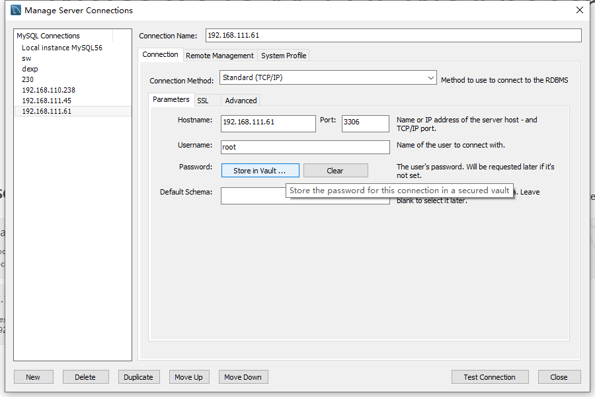The height and width of the screenshot is (397, 595).
Task: Select the 192.168.111.45 connection
Action: pyautogui.click(x=73, y=101)
